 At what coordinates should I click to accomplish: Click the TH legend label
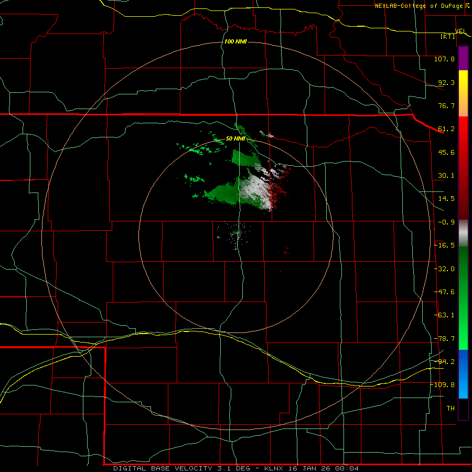click(450, 409)
